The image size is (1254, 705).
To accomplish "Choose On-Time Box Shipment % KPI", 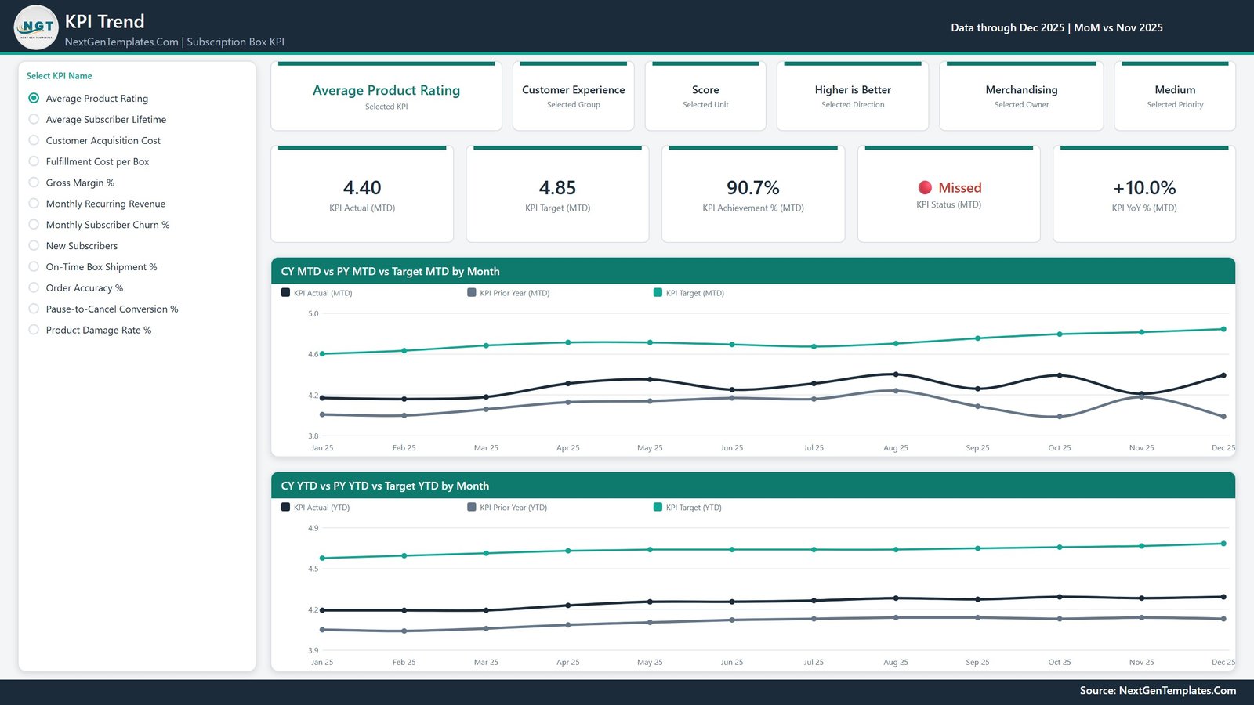I will coord(34,267).
